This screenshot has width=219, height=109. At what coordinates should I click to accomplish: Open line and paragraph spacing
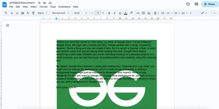click(163, 13)
